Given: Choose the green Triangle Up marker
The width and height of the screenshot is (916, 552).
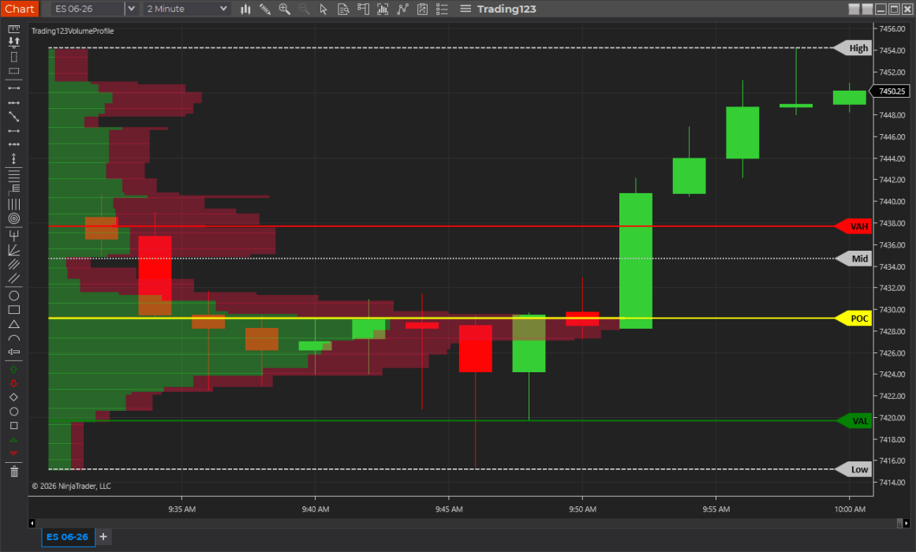Looking at the screenshot, I should [14, 440].
